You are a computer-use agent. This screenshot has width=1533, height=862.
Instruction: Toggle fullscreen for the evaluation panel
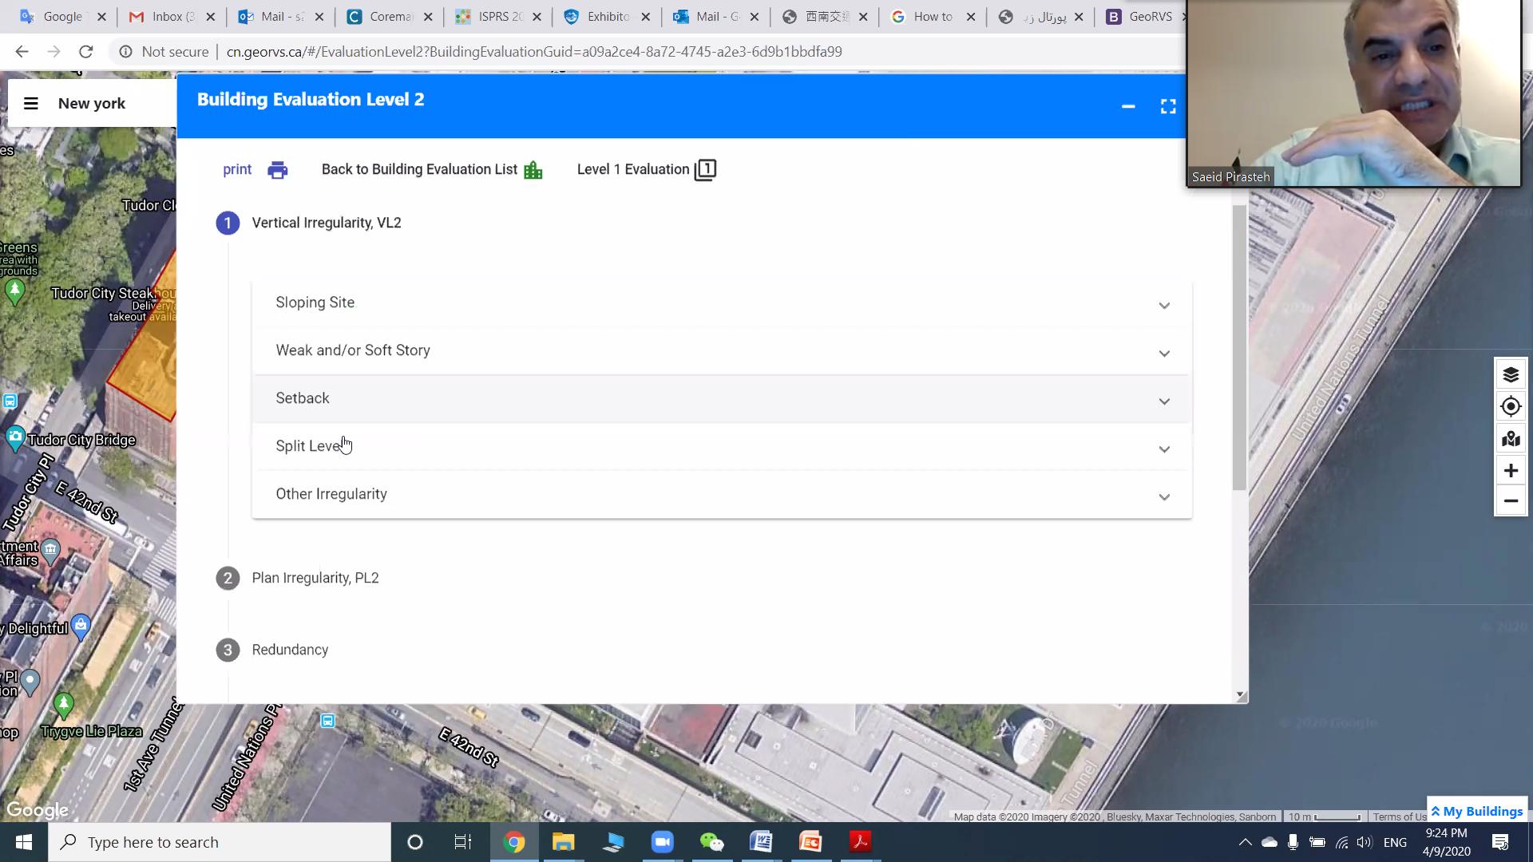[x=1168, y=106]
